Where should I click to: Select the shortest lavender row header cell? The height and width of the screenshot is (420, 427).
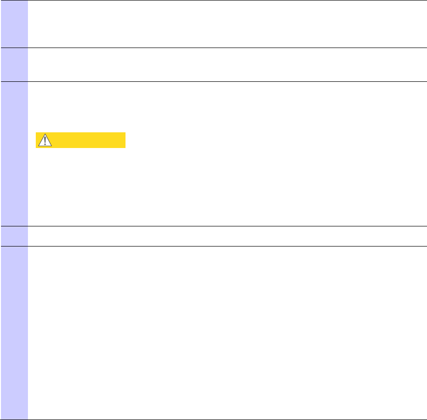click(14, 236)
